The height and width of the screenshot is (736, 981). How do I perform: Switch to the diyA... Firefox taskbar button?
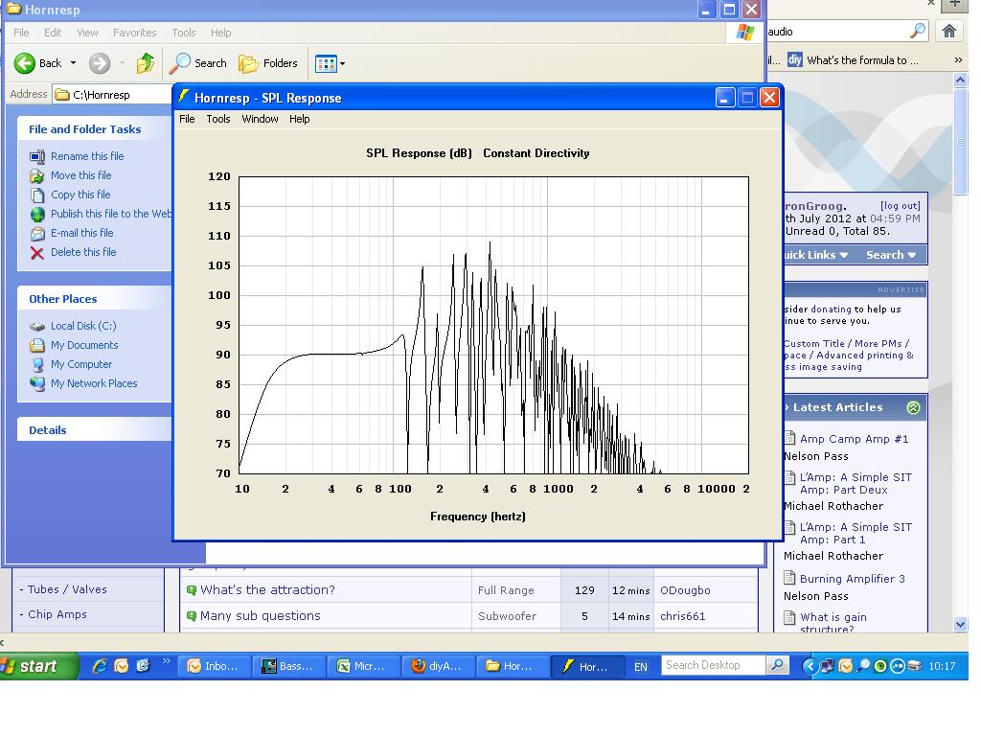click(x=438, y=667)
